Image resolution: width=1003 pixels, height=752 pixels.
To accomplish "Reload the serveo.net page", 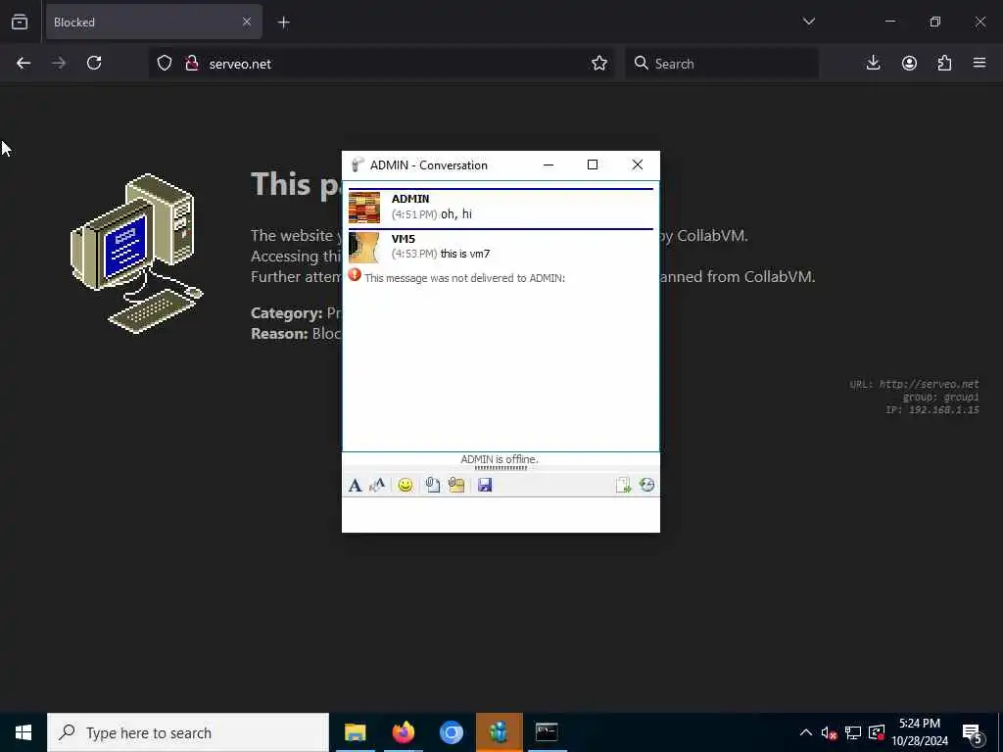I will [94, 64].
